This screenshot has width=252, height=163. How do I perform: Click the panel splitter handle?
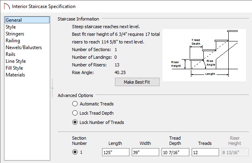pyautogui.click(x=52, y=88)
